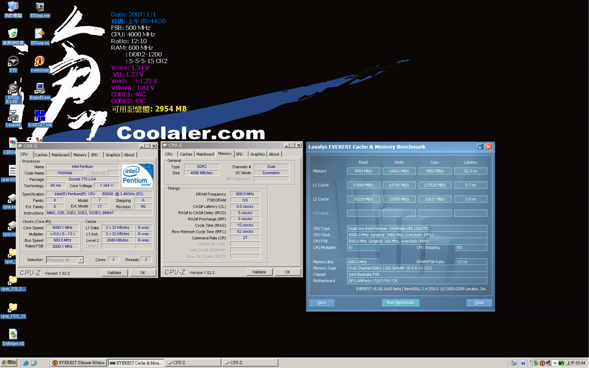Click Close button in EVEREST benchmark
This screenshot has height=368, width=589.
[479, 302]
